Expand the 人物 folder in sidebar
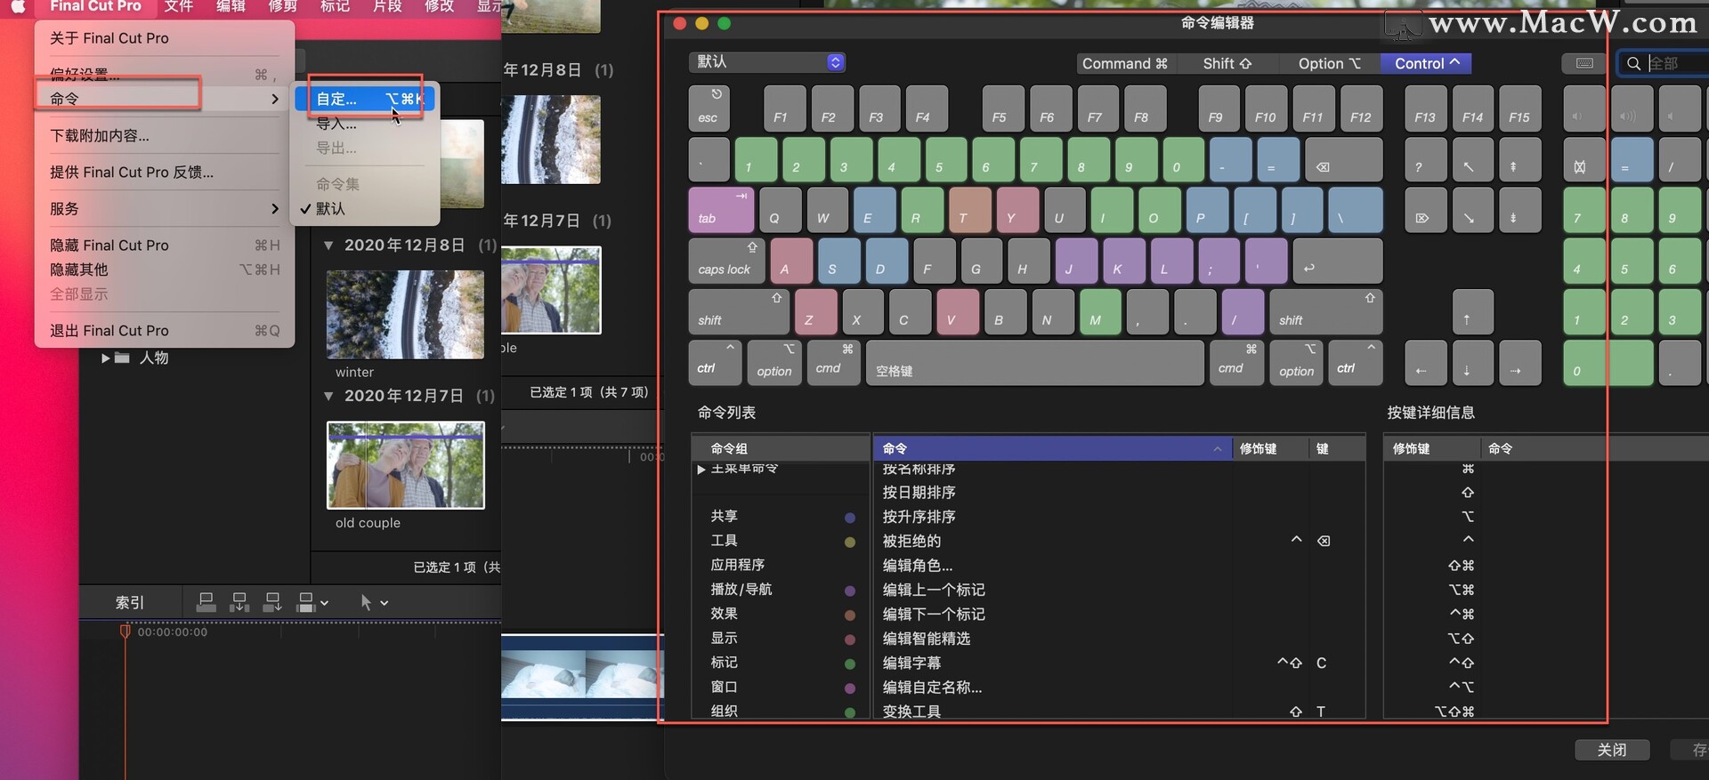The image size is (1709, 780). point(106,358)
